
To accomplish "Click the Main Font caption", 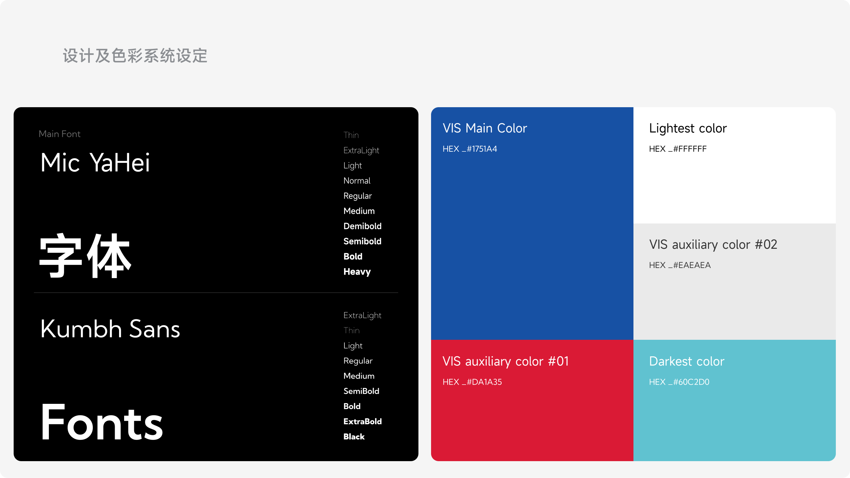I will (x=60, y=134).
